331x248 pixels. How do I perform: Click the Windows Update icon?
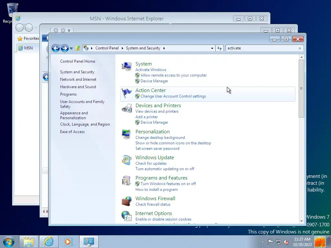click(x=127, y=160)
